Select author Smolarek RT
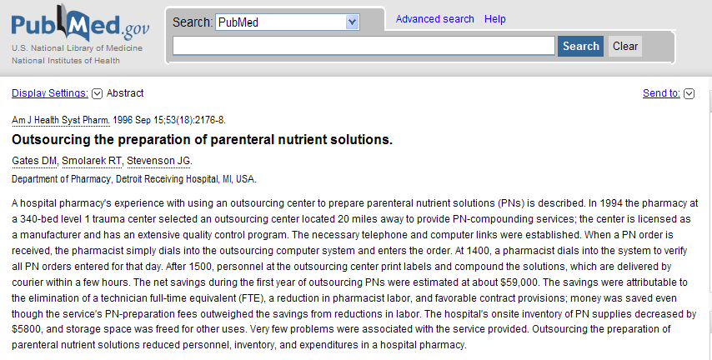This screenshot has height=360, width=712. coord(92,161)
